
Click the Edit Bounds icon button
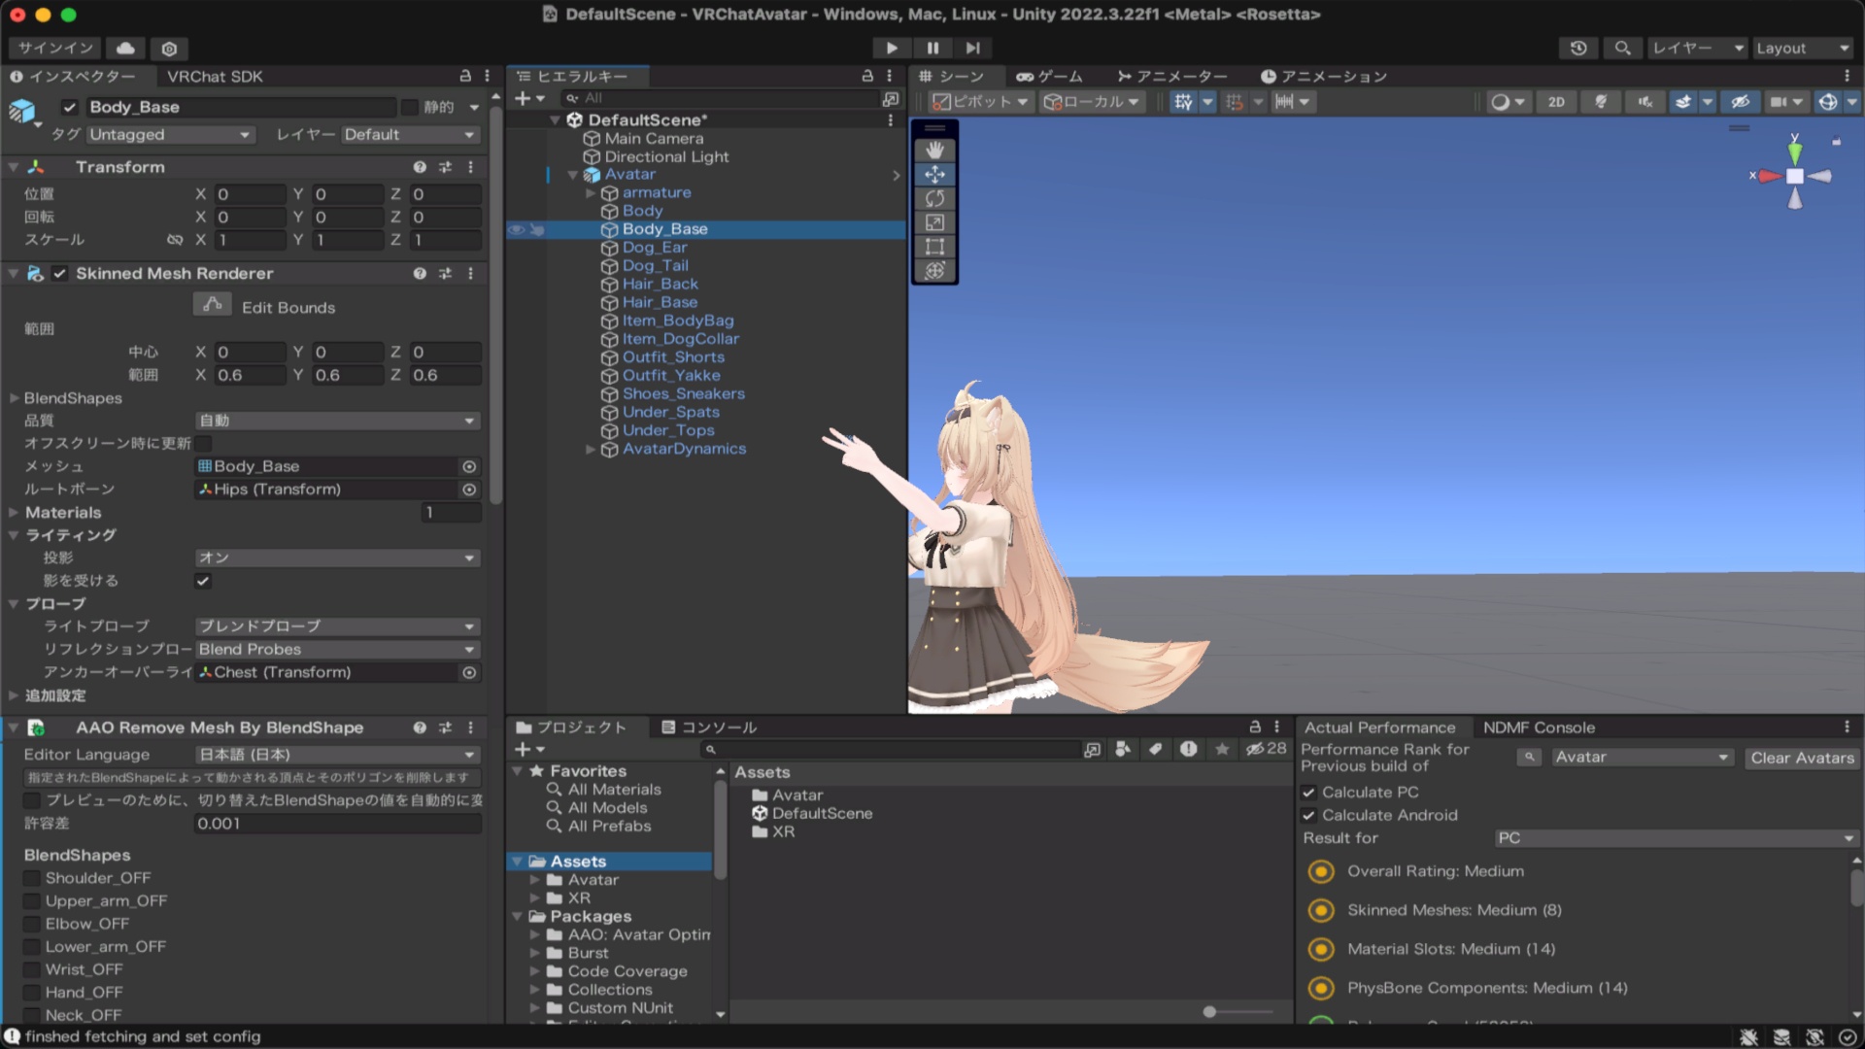point(212,305)
